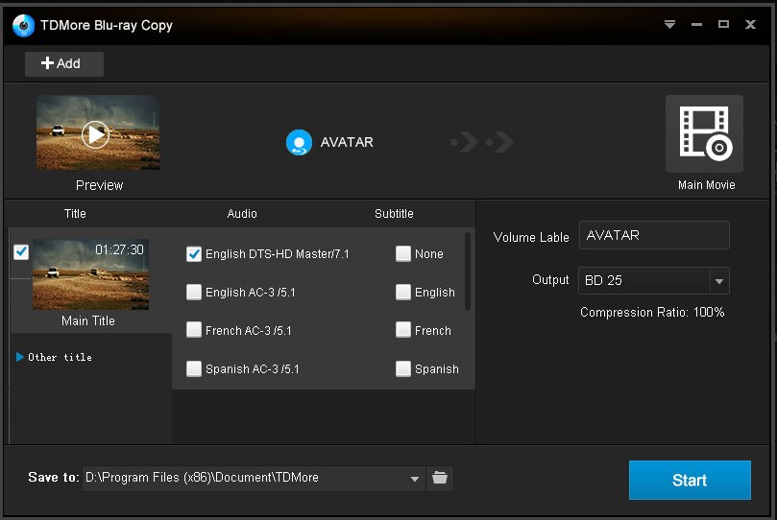The width and height of the screenshot is (777, 520).
Task: Open the browse output folder icon
Action: [440, 478]
